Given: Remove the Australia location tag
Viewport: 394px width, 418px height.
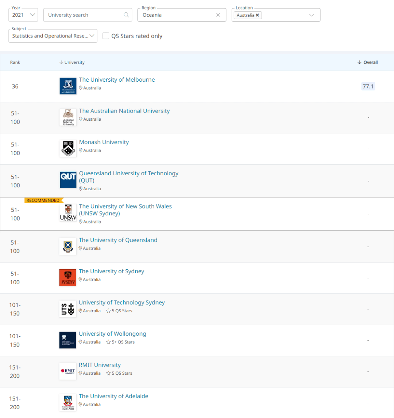Looking at the screenshot, I should coord(258,15).
